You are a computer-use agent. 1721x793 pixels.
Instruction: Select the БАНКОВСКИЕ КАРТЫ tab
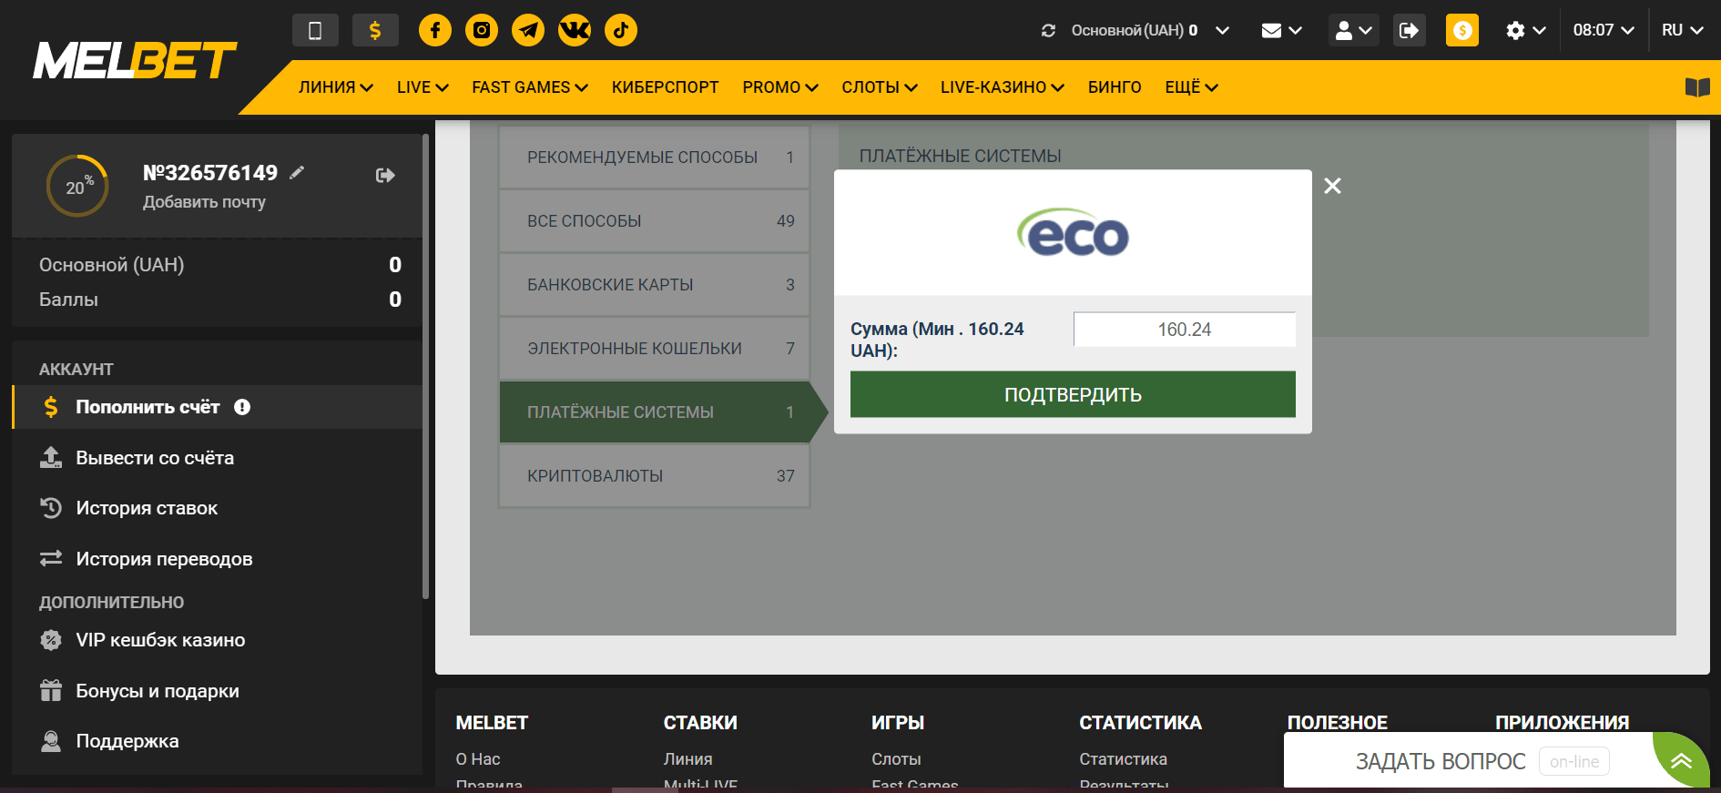tap(655, 285)
